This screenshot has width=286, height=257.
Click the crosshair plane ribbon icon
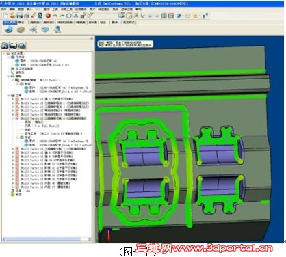pos(33,29)
